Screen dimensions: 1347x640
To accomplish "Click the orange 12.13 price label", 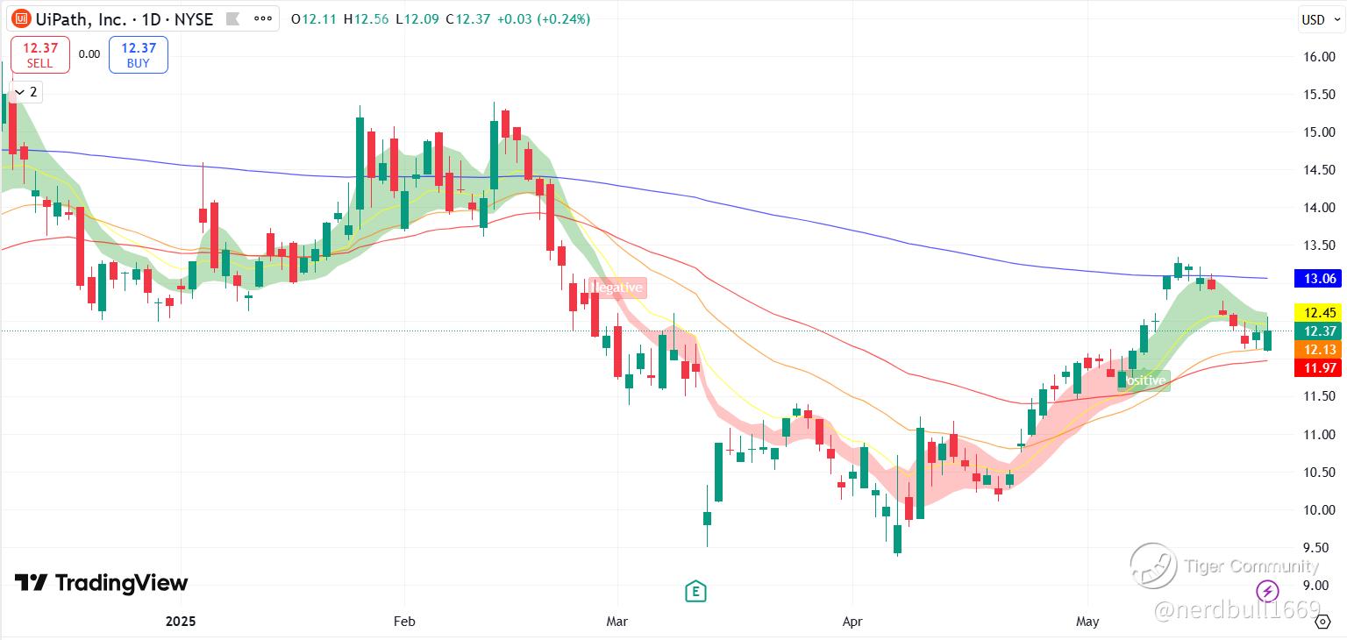I will click(x=1318, y=349).
